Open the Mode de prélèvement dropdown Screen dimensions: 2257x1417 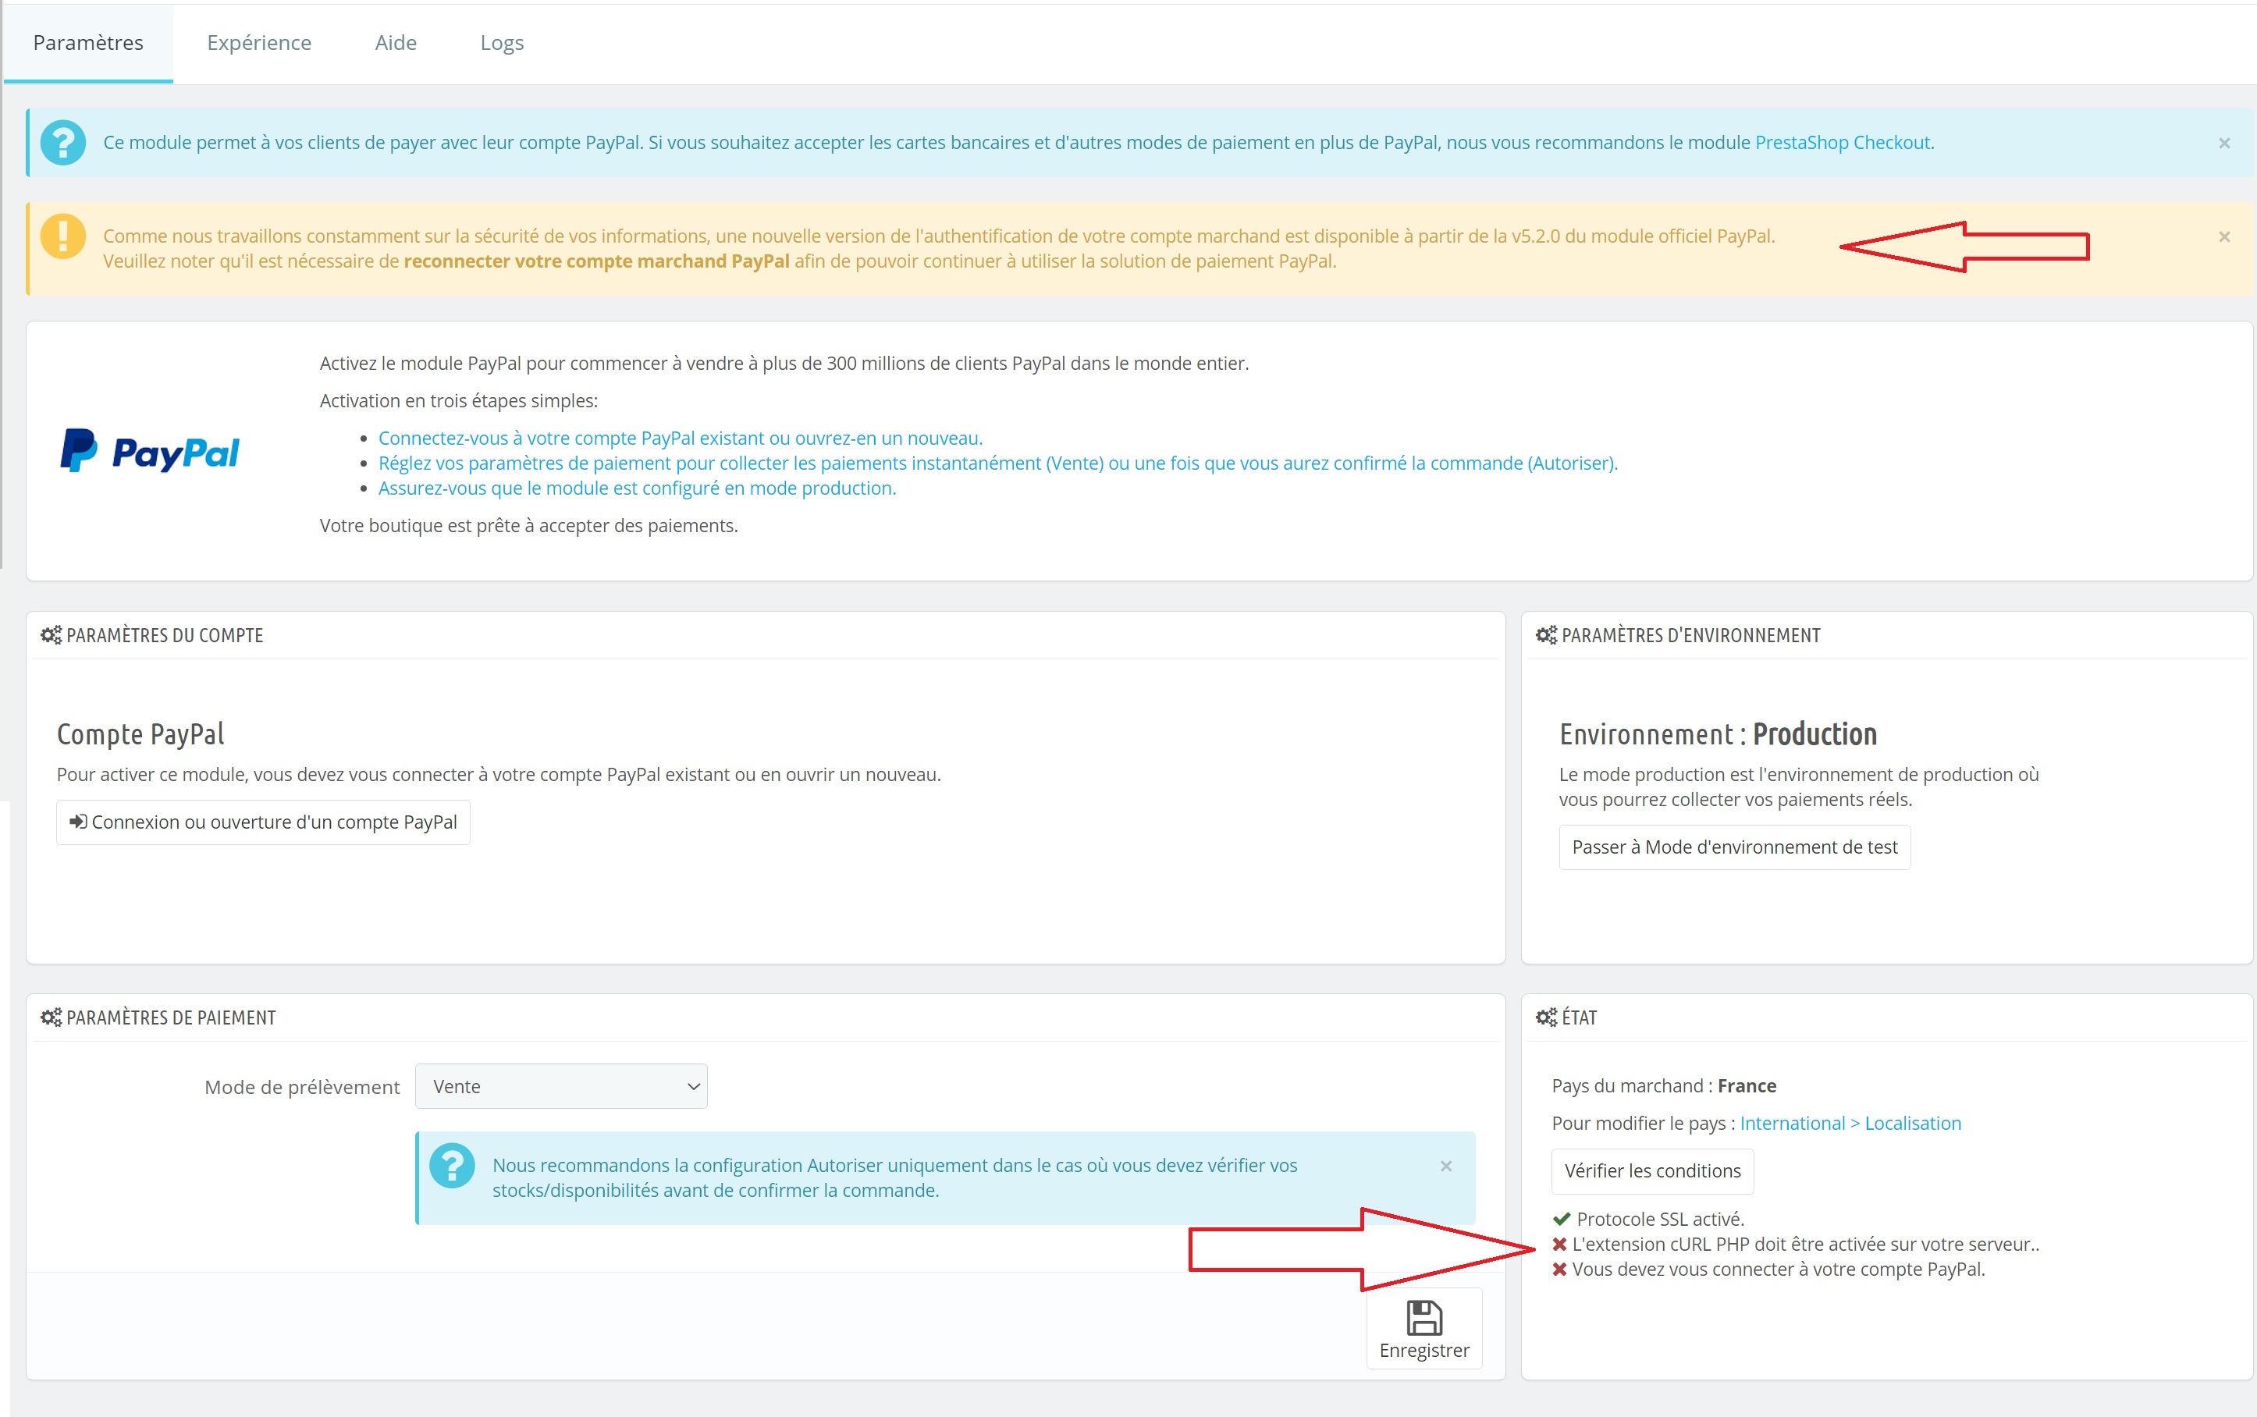tap(560, 1086)
